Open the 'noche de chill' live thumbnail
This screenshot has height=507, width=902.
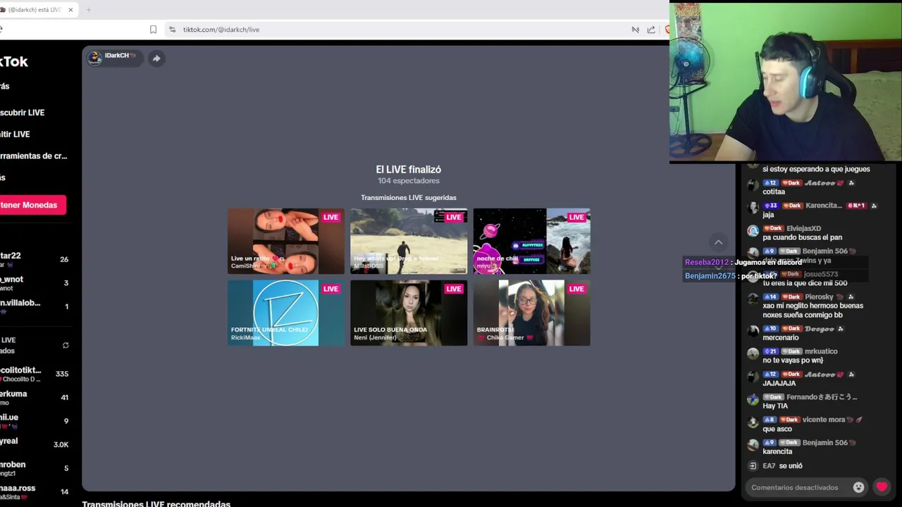(x=531, y=241)
